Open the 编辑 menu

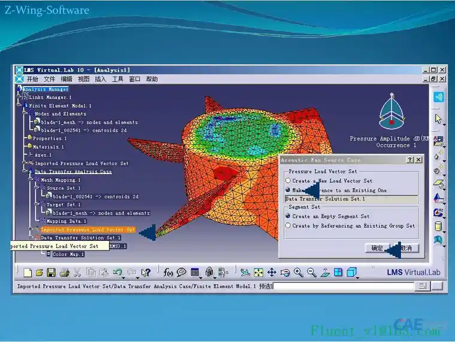pos(66,79)
